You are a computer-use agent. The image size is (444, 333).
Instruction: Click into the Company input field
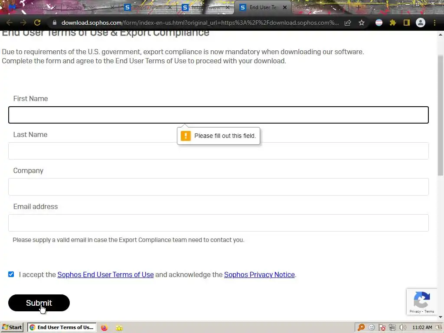tap(219, 187)
